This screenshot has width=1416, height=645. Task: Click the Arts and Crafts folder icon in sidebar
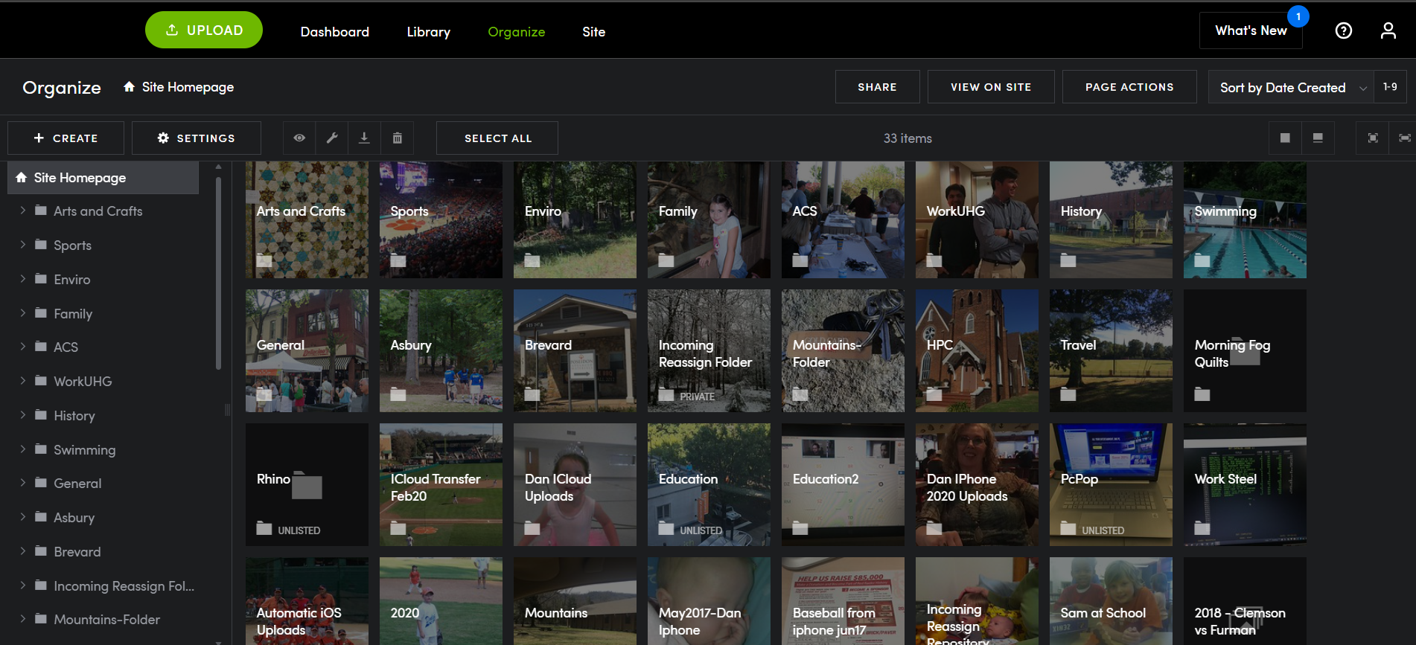(41, 211)
